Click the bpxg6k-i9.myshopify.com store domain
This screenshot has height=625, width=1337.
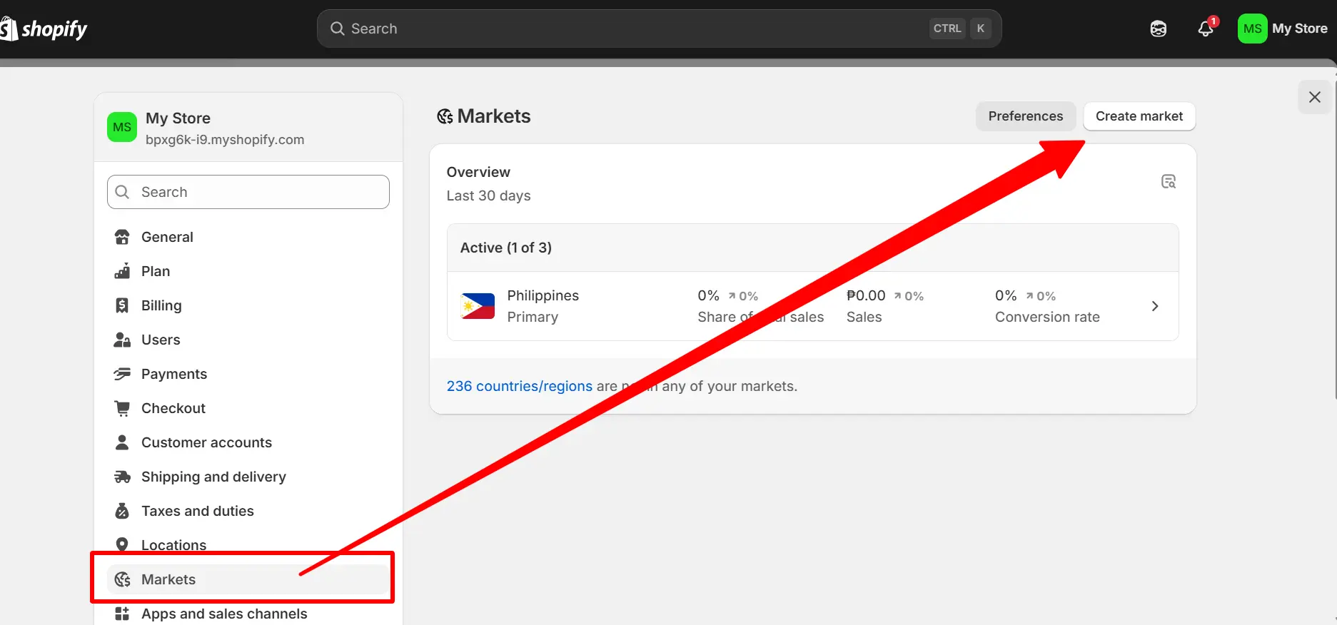click(x=225, y=140)
